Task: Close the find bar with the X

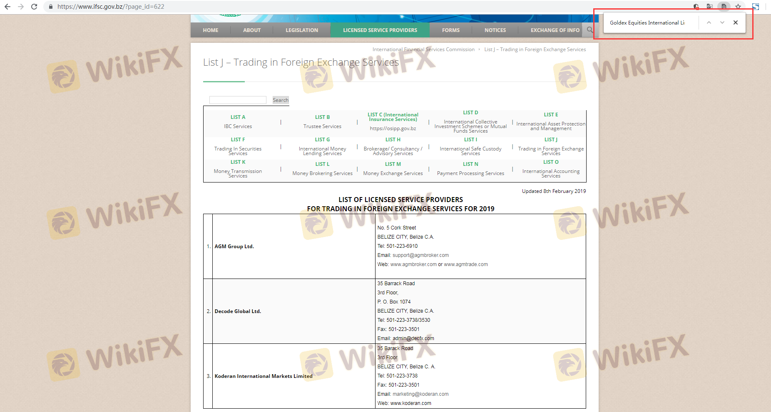Action: 736,22
